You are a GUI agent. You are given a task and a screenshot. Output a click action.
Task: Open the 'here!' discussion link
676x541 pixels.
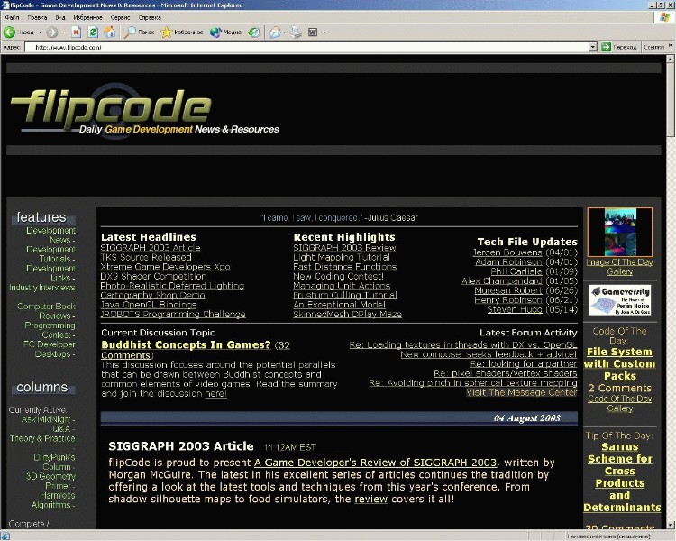coord(215,393)
